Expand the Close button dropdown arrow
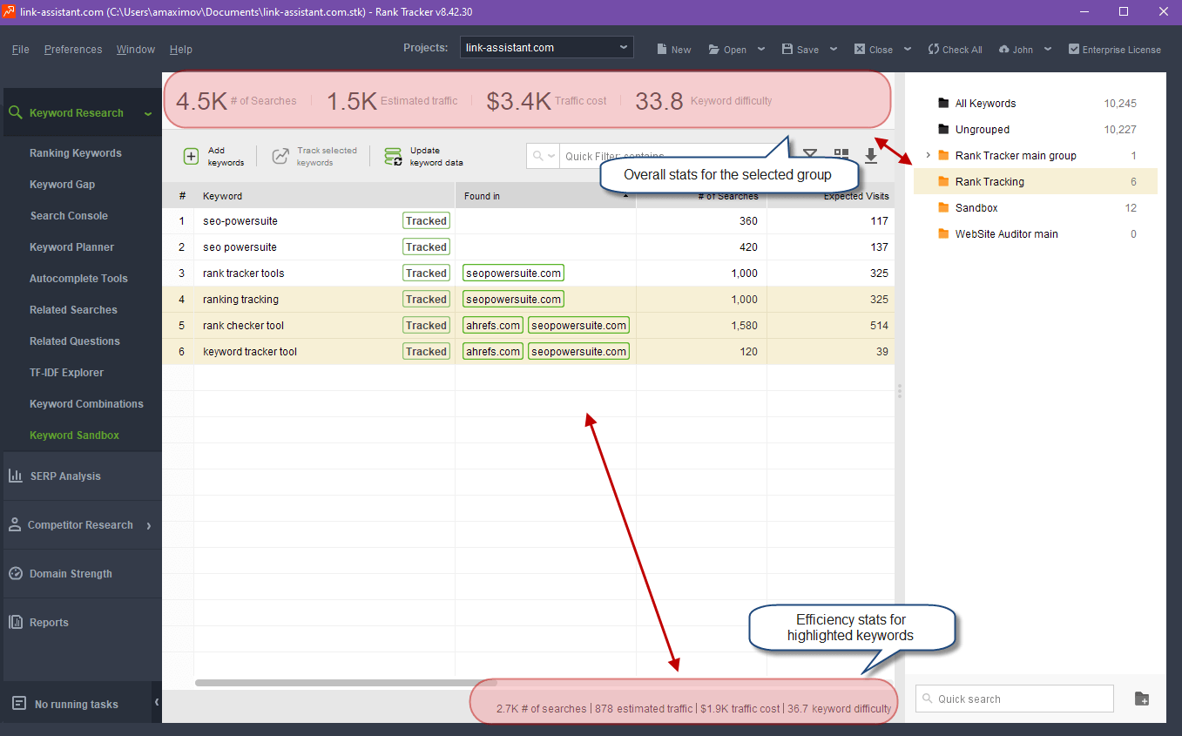The width and height of the screenshot is (1182, 736). coord(908,50)
